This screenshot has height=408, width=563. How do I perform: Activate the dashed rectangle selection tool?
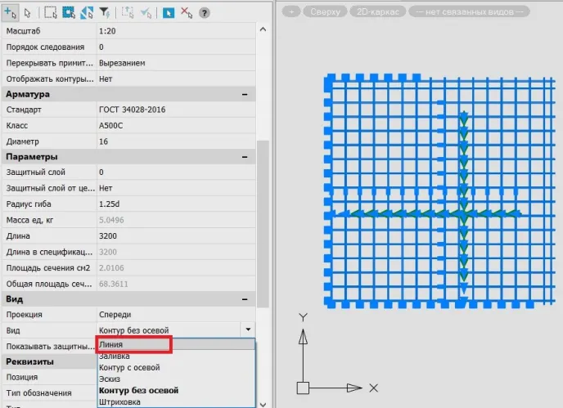pos(50,12)
